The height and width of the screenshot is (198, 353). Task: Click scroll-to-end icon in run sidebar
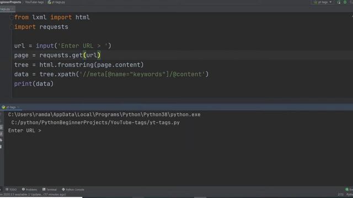point(1,134)
